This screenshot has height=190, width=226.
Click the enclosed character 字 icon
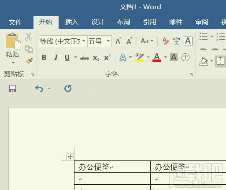click(x=185, y=57)
